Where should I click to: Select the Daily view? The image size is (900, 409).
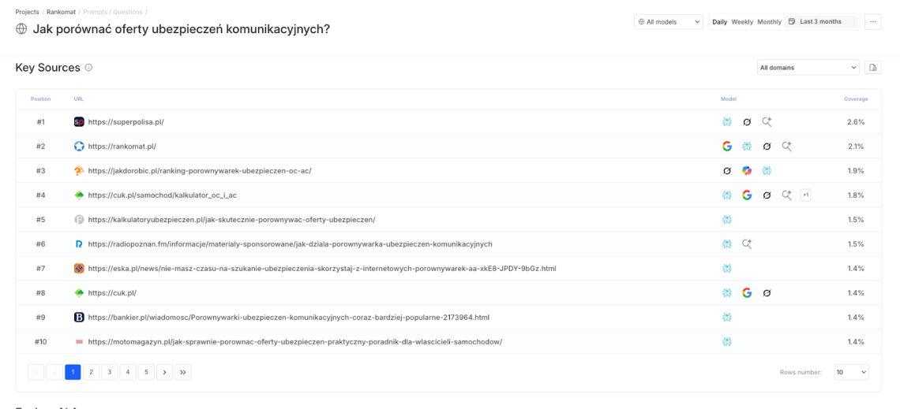point(719,22)
